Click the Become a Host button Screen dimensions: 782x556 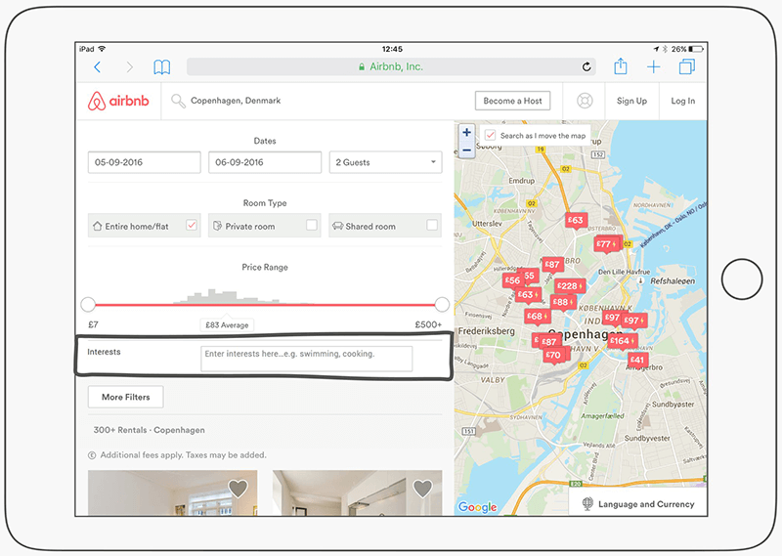pos(512,101)
